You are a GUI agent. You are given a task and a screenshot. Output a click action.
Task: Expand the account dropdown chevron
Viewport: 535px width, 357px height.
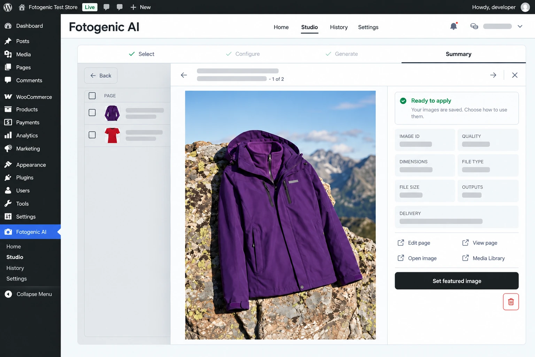520,26
